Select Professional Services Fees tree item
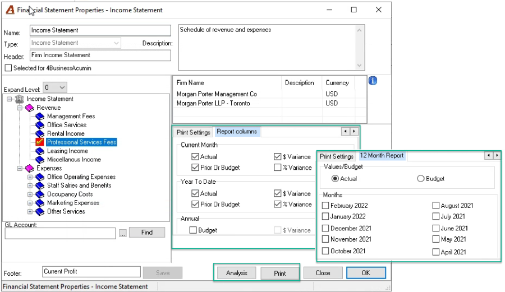505x292 pixels. [x=81, y=142]
